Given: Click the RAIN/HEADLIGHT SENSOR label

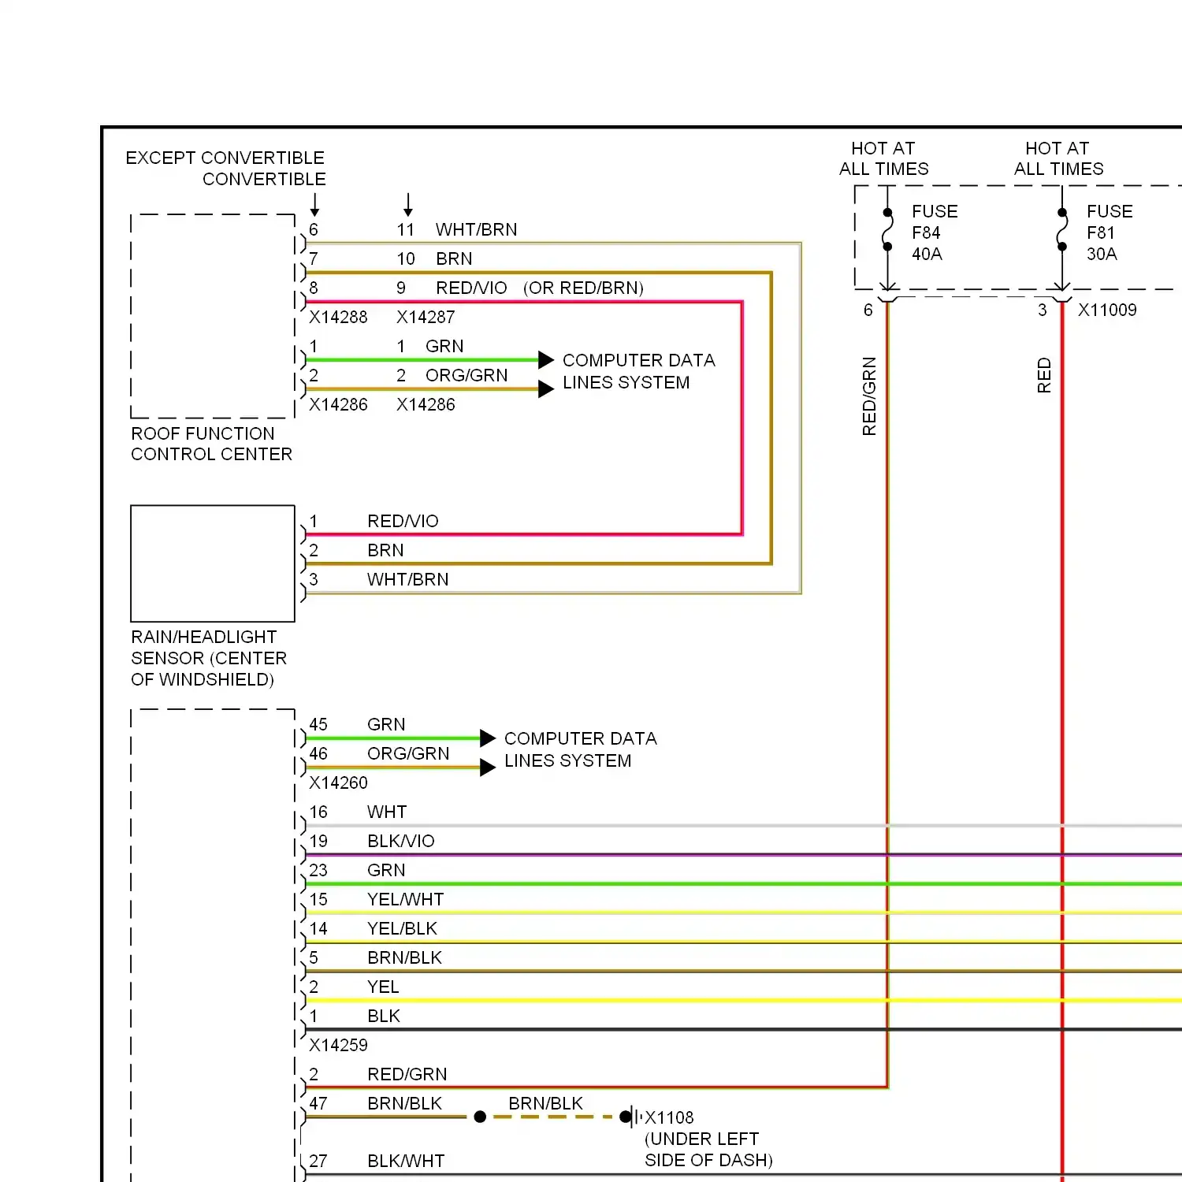Looking at the screenshot, I should [x=209, y=658].
